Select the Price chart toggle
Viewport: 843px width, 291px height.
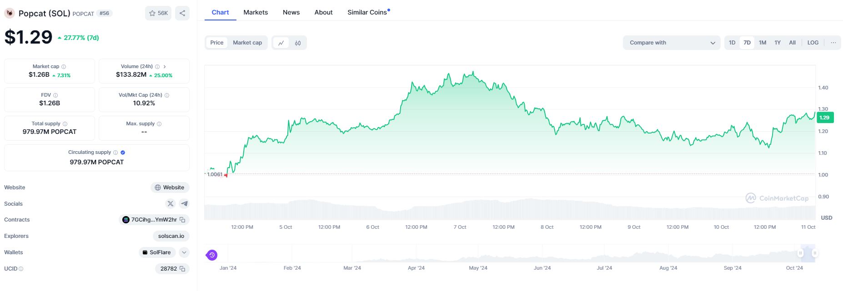pos(217,43)
